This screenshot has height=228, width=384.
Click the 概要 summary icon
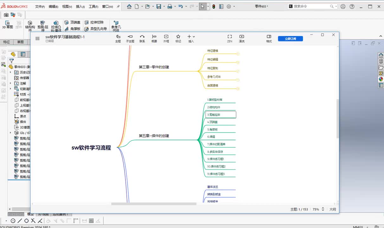pos(154,39)
